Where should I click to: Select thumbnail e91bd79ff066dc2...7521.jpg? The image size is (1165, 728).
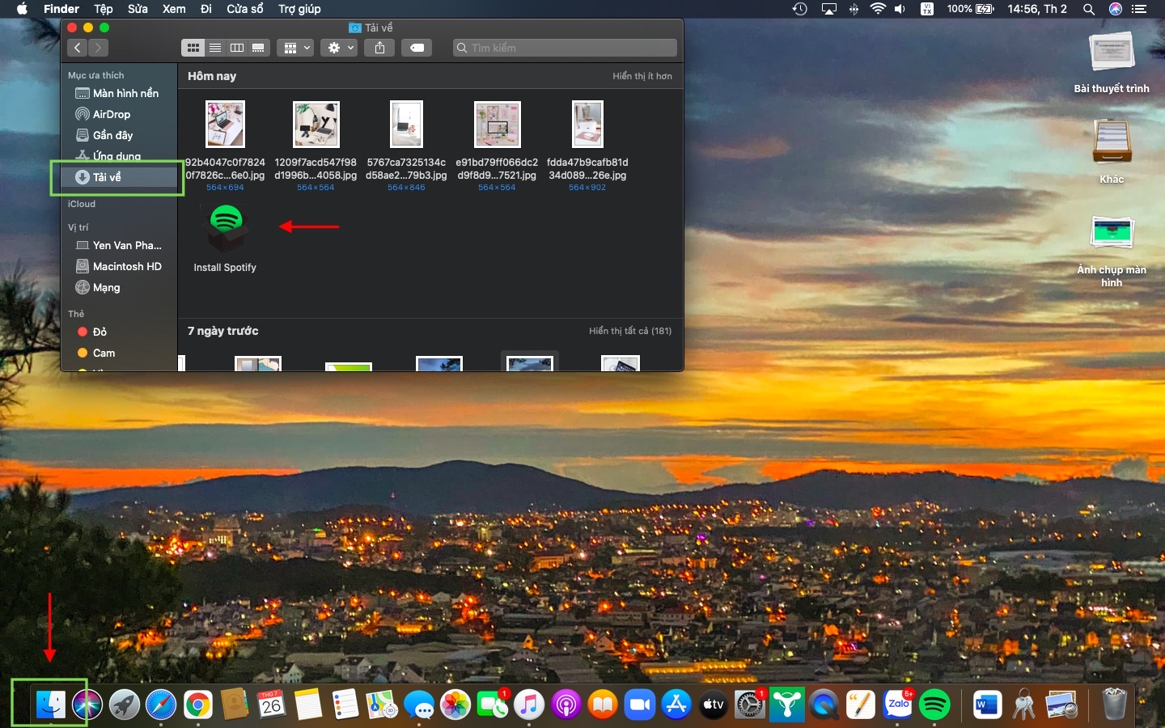point(497,124)
